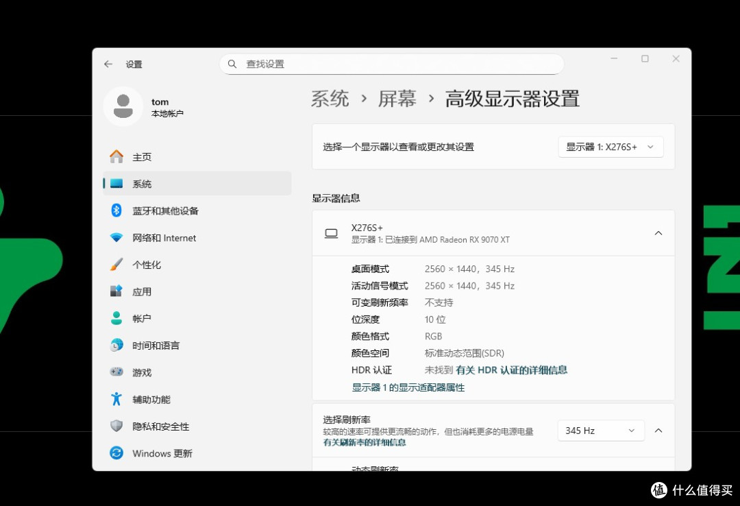Viewport: 740px width, 506px height.
Task: Click tom 本地帐户 profile name
Action: coord(167,107)
